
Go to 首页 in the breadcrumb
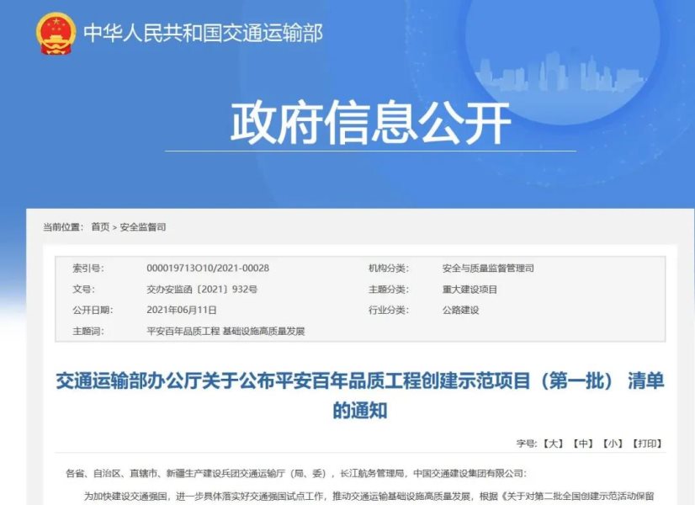100,227
